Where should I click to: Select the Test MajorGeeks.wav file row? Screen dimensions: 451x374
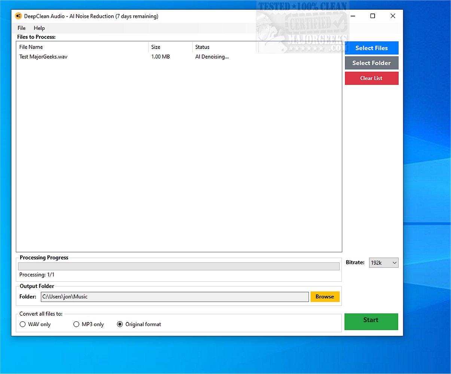pos(179,57)
